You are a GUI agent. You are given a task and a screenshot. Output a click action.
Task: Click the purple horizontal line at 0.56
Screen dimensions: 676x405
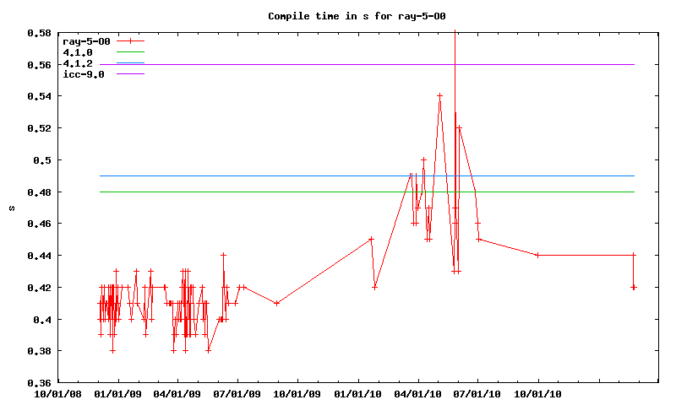[338, 64]
